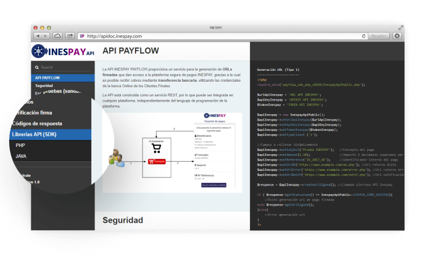
Task: Click the payment flow diagram image
Action: [172, 153]
